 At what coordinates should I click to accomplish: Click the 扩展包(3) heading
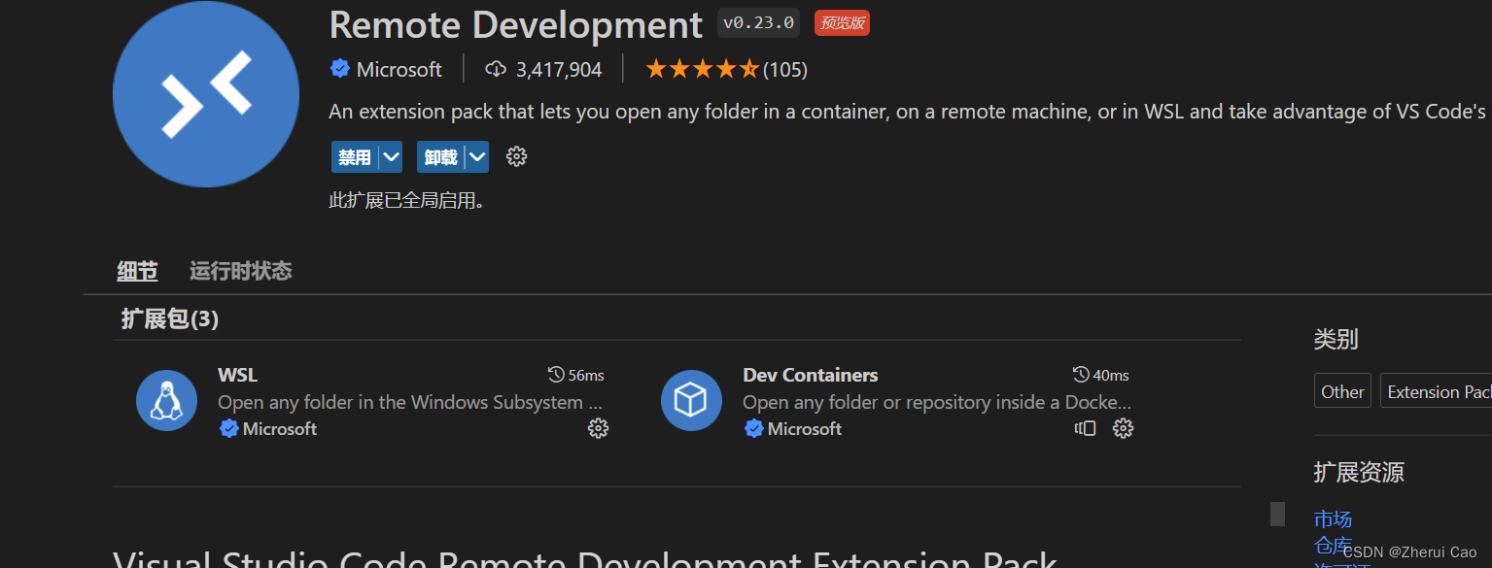(170, 318)
